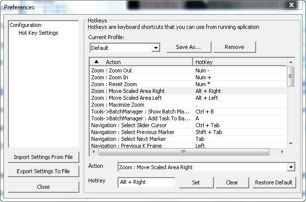The image size is (306, 202).
Task: Click the Close button at bottom left
Action: [x=43, y=187]
